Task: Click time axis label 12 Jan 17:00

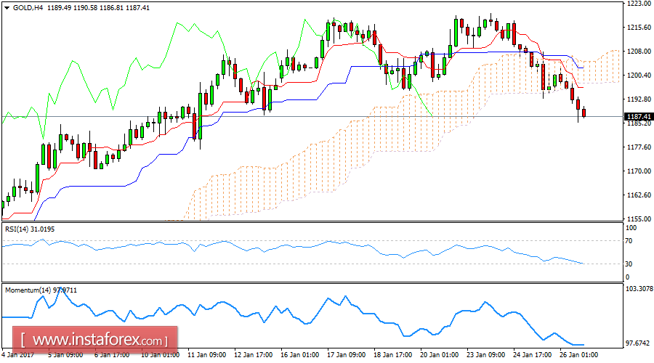Action: (254, 355)
